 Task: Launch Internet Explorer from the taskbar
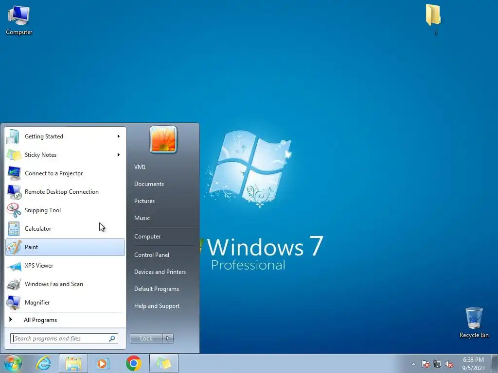[x=43, y=363]
